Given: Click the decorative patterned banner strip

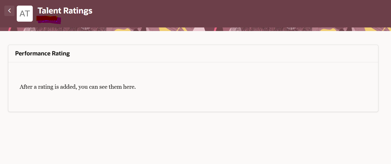Looking at the screenshot, I should point(195,29).
